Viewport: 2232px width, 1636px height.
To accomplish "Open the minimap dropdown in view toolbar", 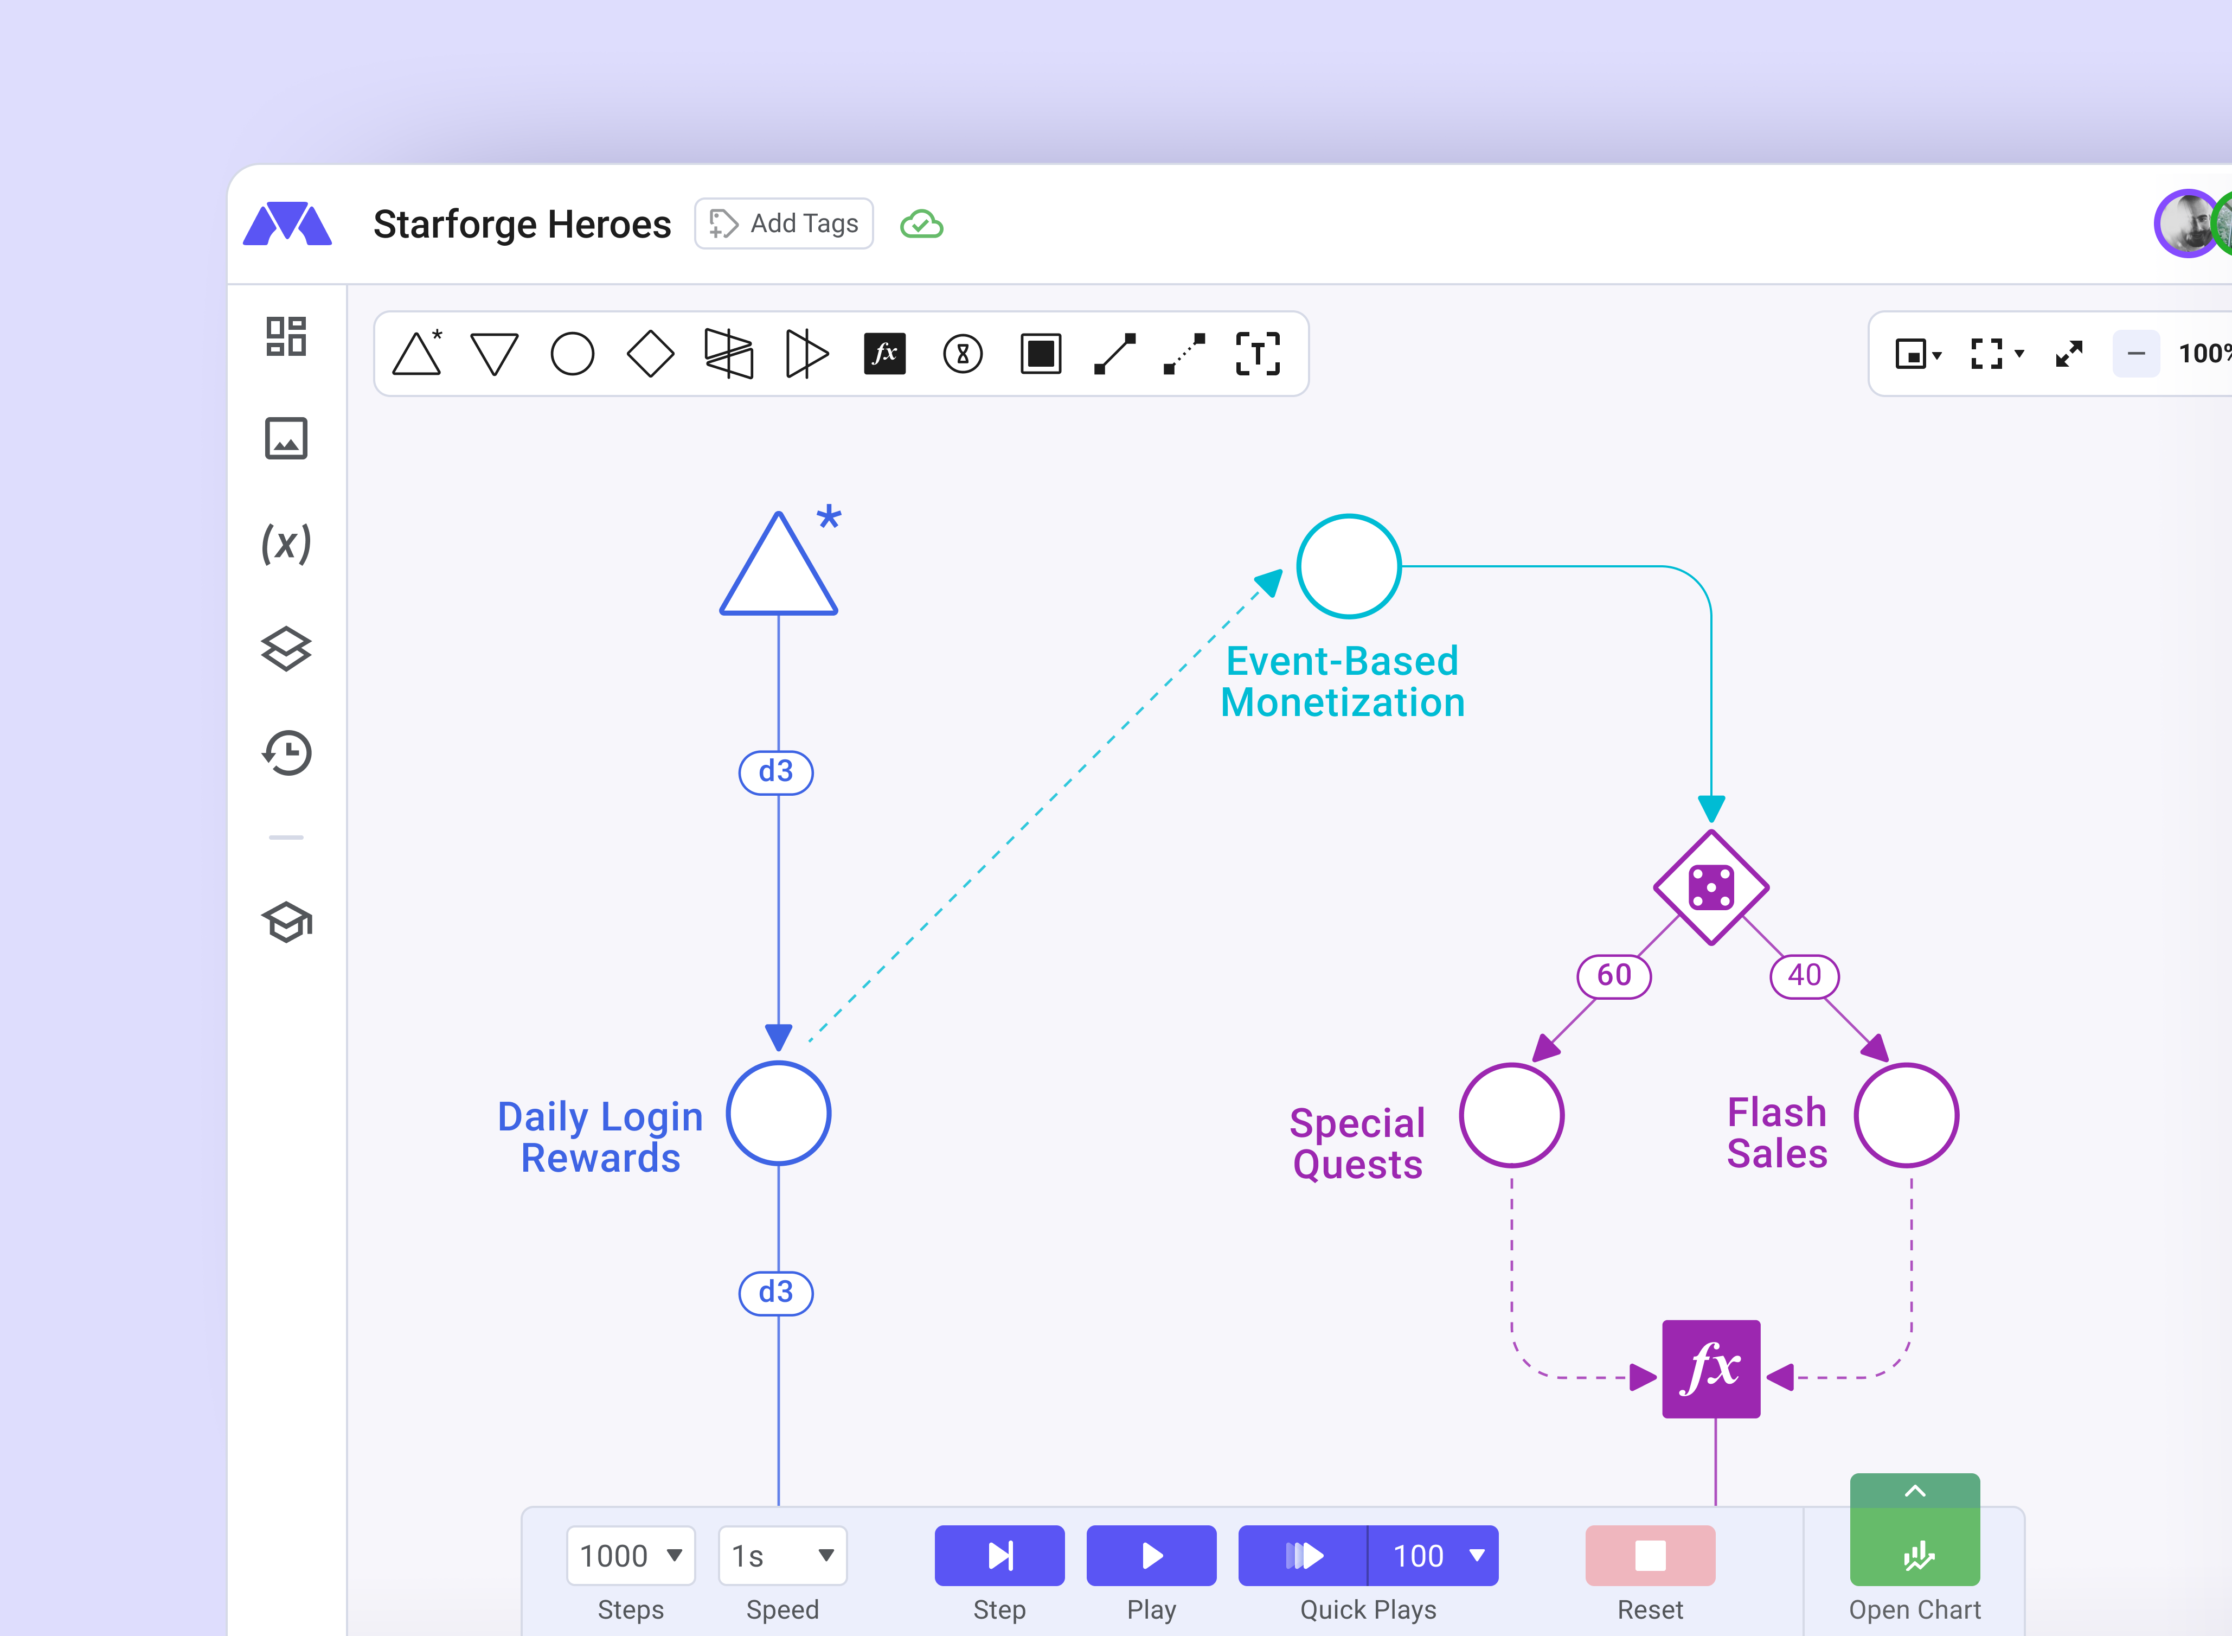I will (1918, 354).
